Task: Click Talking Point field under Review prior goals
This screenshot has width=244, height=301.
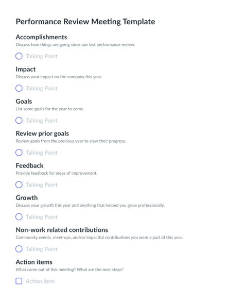Action: 42,153
